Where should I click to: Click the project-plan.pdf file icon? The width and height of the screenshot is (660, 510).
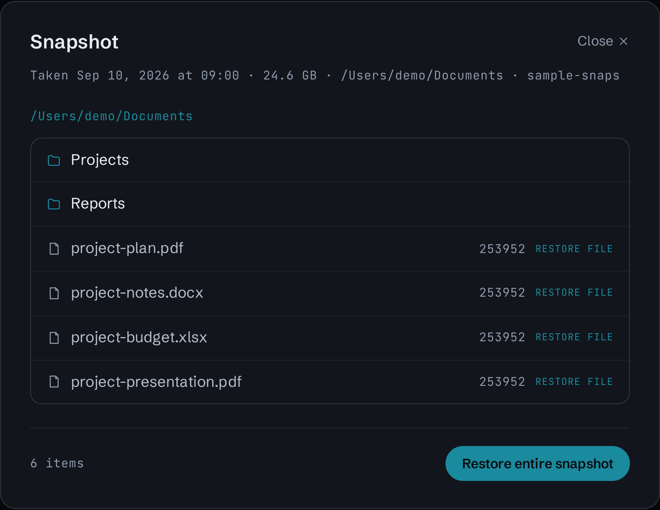(x=54, y=249)
